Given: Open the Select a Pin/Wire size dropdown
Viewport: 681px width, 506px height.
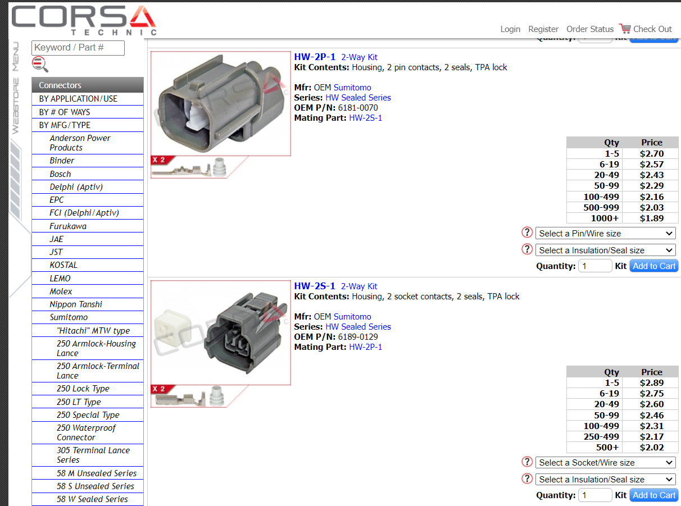Looking at the screenshot, I should point(605,234).
